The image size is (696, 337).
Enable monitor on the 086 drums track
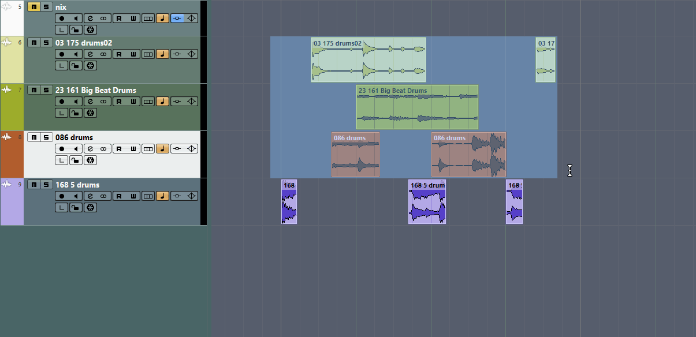point(76,149)
